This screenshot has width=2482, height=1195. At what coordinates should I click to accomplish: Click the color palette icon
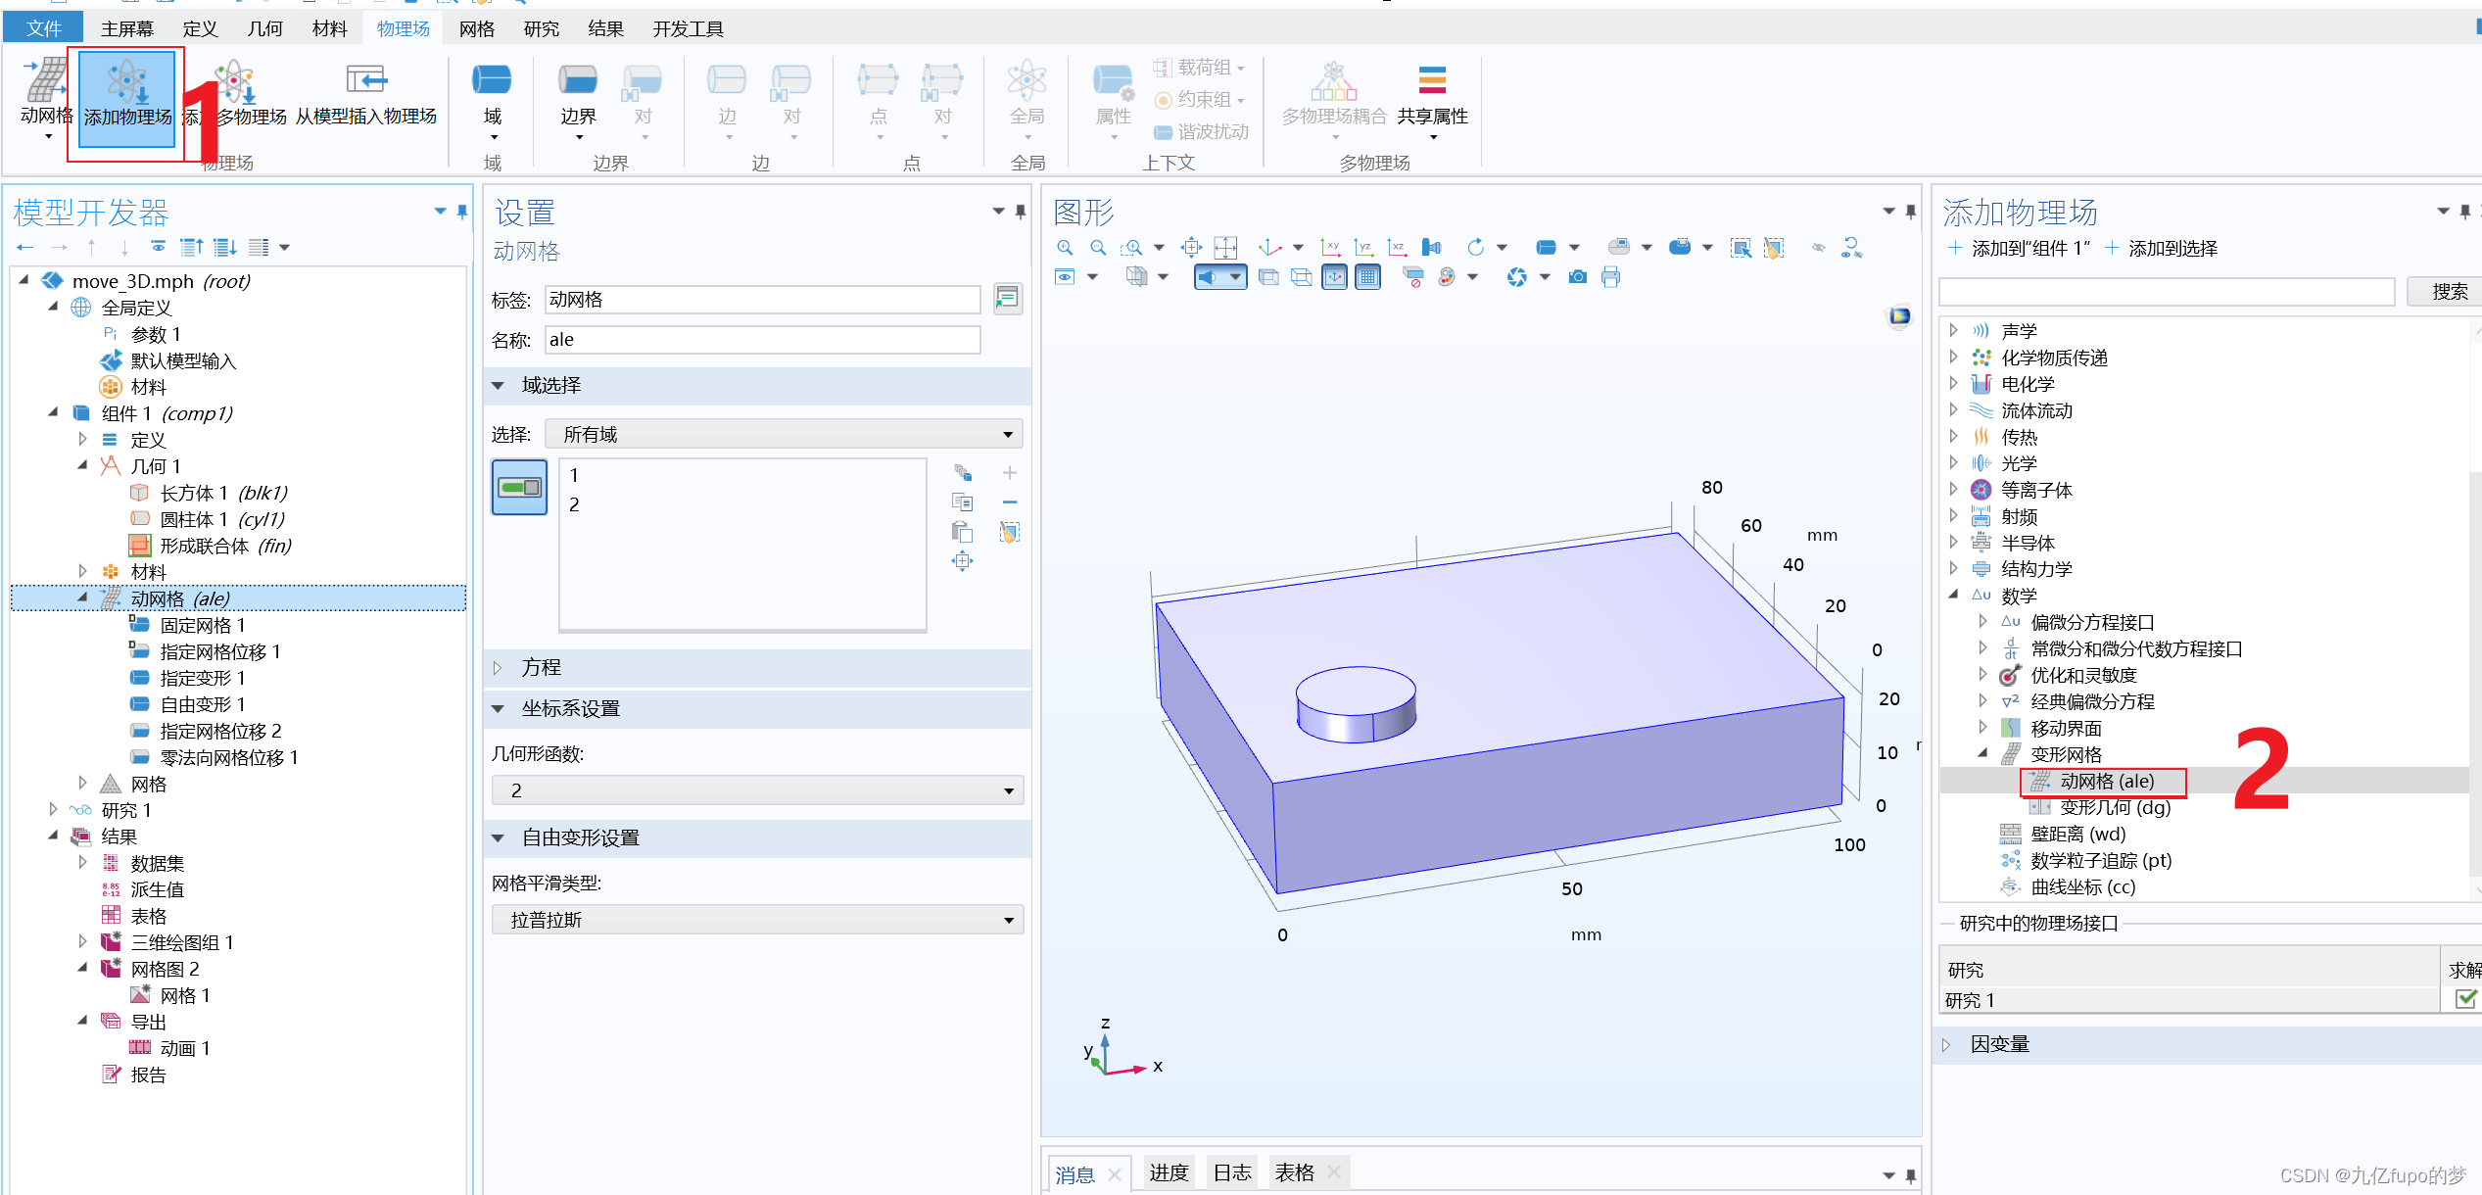coord(1446,277)
